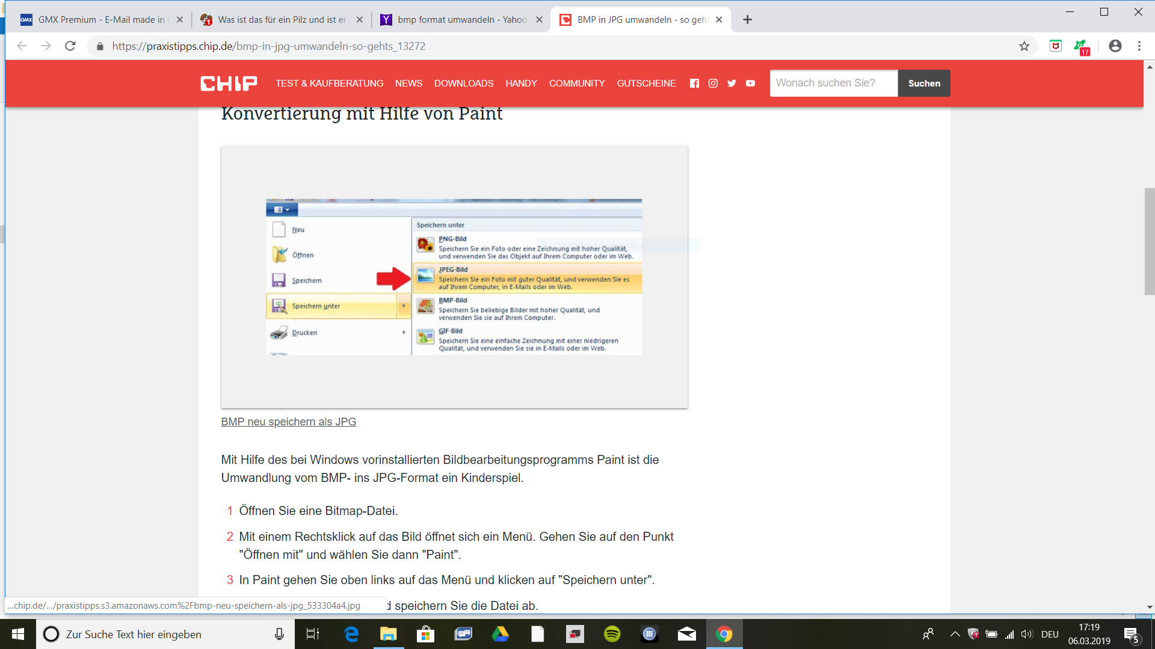
Task: Click the 'Wonach suchen Sie?' search field
Action: pos(833,84)
